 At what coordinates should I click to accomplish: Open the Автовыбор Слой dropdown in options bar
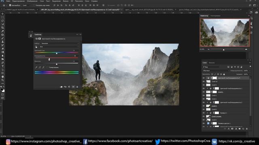tap(26, 5)
